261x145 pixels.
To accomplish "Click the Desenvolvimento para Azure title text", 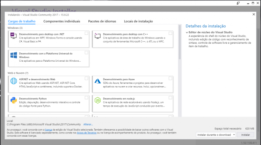I will click(119, 79).
